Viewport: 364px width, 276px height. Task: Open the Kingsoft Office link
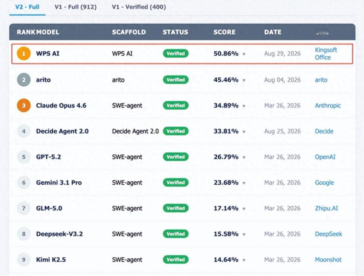tap(326, 53)
